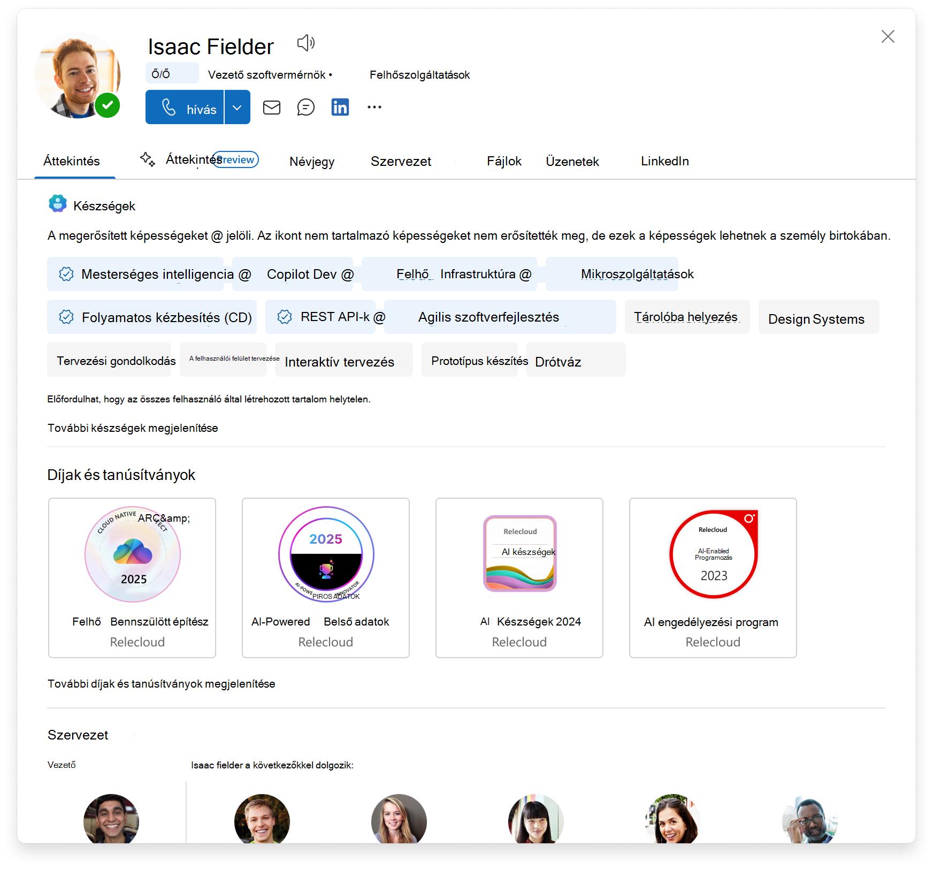The image size is (933, 869).
Task: Click the sparkle icon beside Áttekintés Preview
Action: (x=147, y=159)
